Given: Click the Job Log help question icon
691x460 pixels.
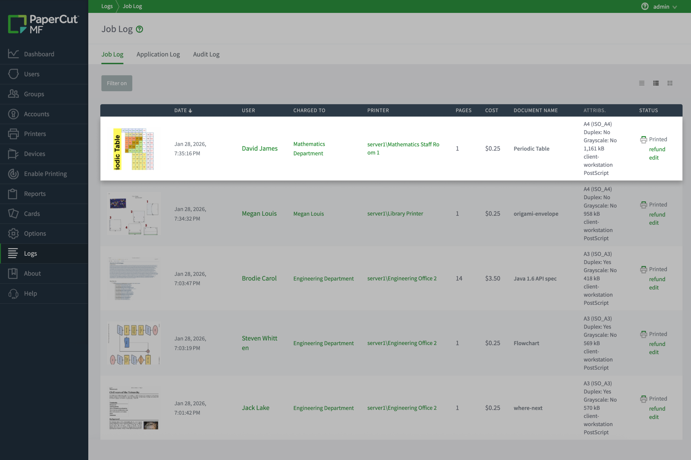Looking at the screenshot, I should [139, 29].
